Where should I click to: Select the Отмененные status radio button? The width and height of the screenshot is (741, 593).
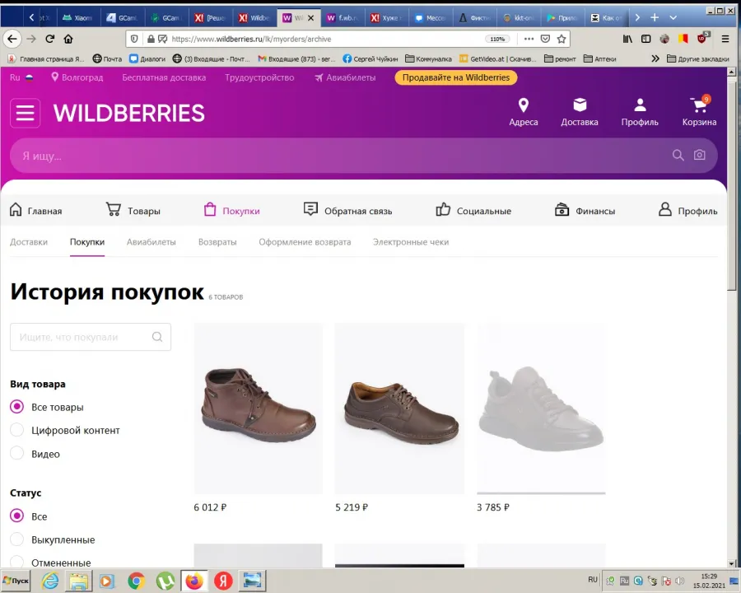[x=17, y=562]
